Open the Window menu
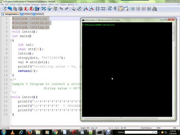Image resolution: width=180 pixels, height=135 pixels. pyautogui.click(x=71, y=4)
